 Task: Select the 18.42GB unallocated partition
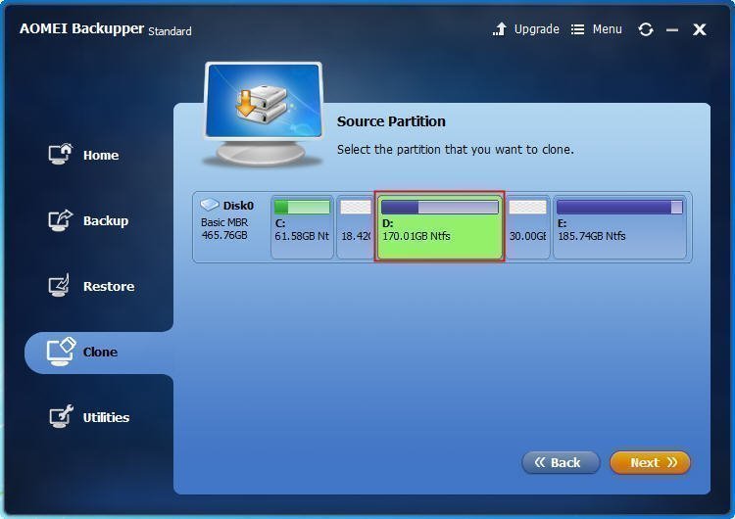[x=355, y=227]
